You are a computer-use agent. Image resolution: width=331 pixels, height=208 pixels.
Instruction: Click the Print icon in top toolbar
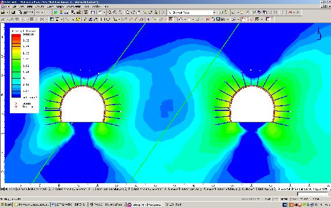point(25,13)
